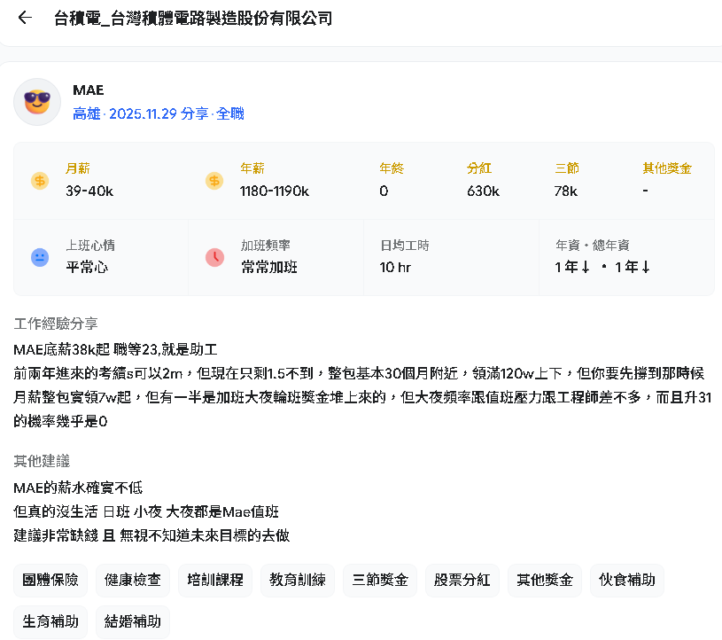Click the line starting with 建議非常缺錢
The height and width of the screenshot is (640, 722).
click(151, 535)
